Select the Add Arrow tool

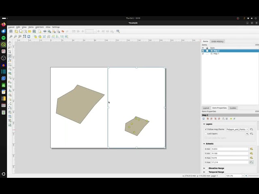click(10, 103)
